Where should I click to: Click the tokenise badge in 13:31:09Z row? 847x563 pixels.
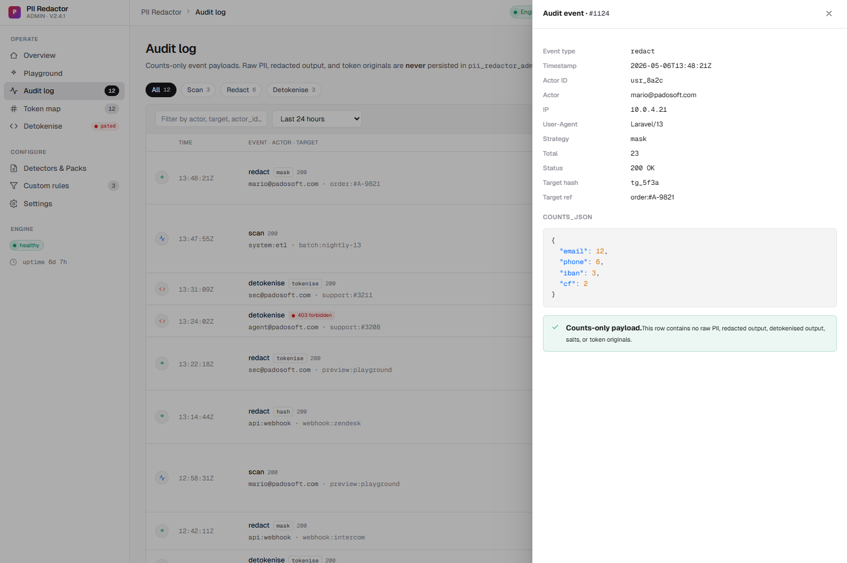coord(305,284)
